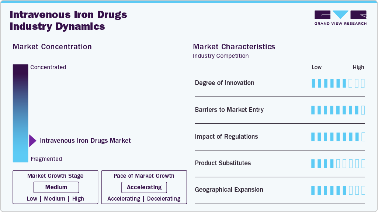The width and height of the screenshot is (378, 212).
Task: Click the Degree of Innovation rating bars
Action: click(338, 83)
